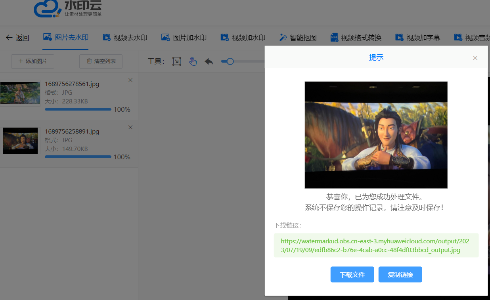Click the undo arrow icon
Screen dimensions: 490x300
[x=209, y=61]
